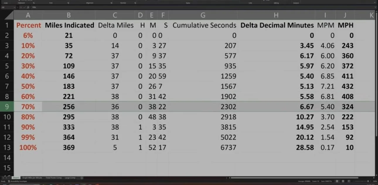Image resolution: width=378 pixels, height=185 pixels.
Task: Select the MPH cell 432
Action: tap(345, 86)
